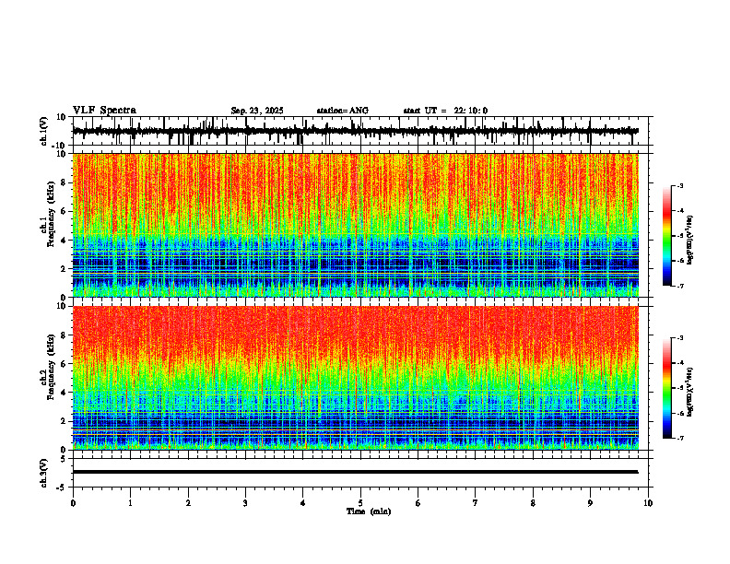Viewport: 730px width, 564px height.
Task: Click the "Time (min)" axis label
Action: pos(369,511)
